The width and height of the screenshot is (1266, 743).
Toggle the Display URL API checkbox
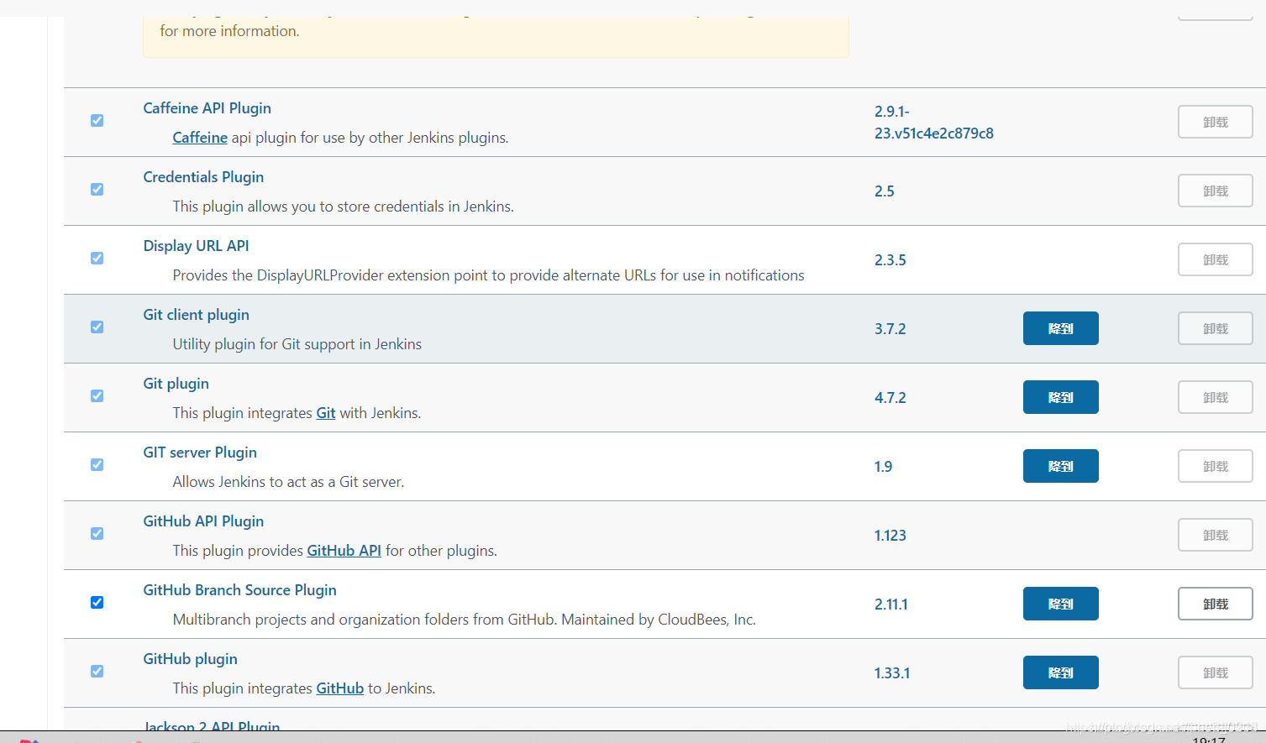click(x=97, y=259)
